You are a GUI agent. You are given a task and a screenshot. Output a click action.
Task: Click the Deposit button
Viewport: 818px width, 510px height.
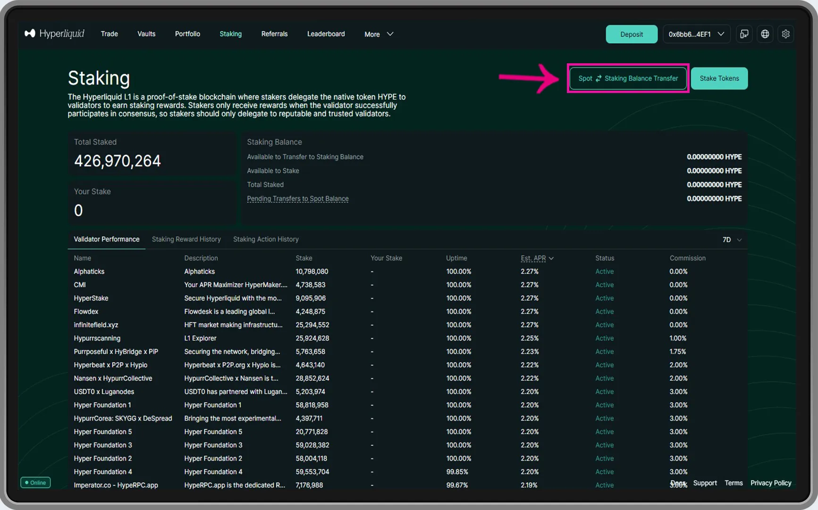tap(631, 34)
